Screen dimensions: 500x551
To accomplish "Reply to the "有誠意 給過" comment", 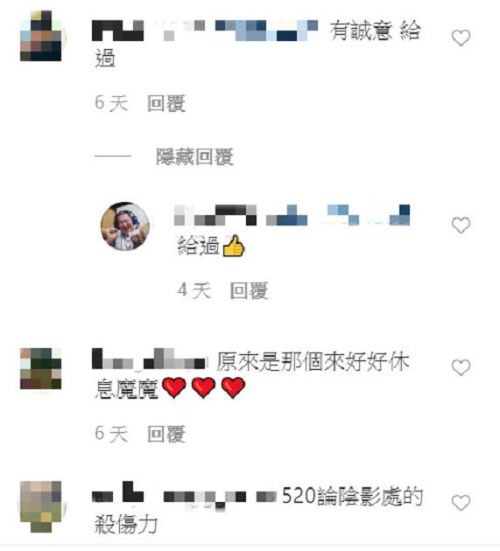I will point(166,103).
